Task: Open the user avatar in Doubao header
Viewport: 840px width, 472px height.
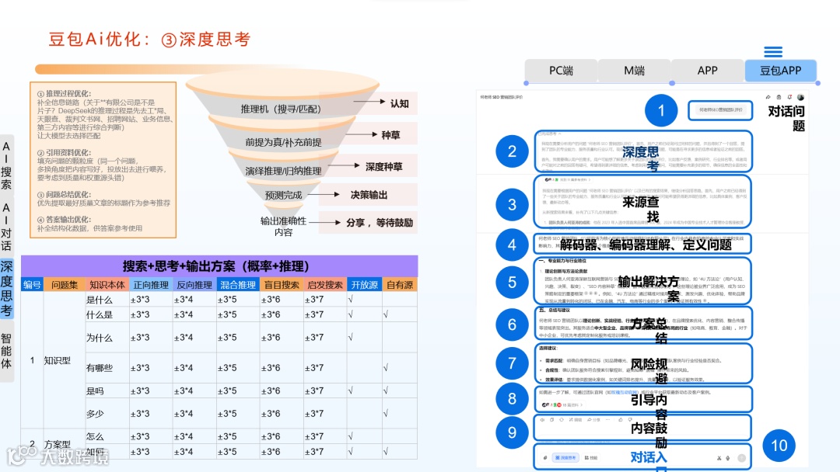Action: [x=800, y=97]
